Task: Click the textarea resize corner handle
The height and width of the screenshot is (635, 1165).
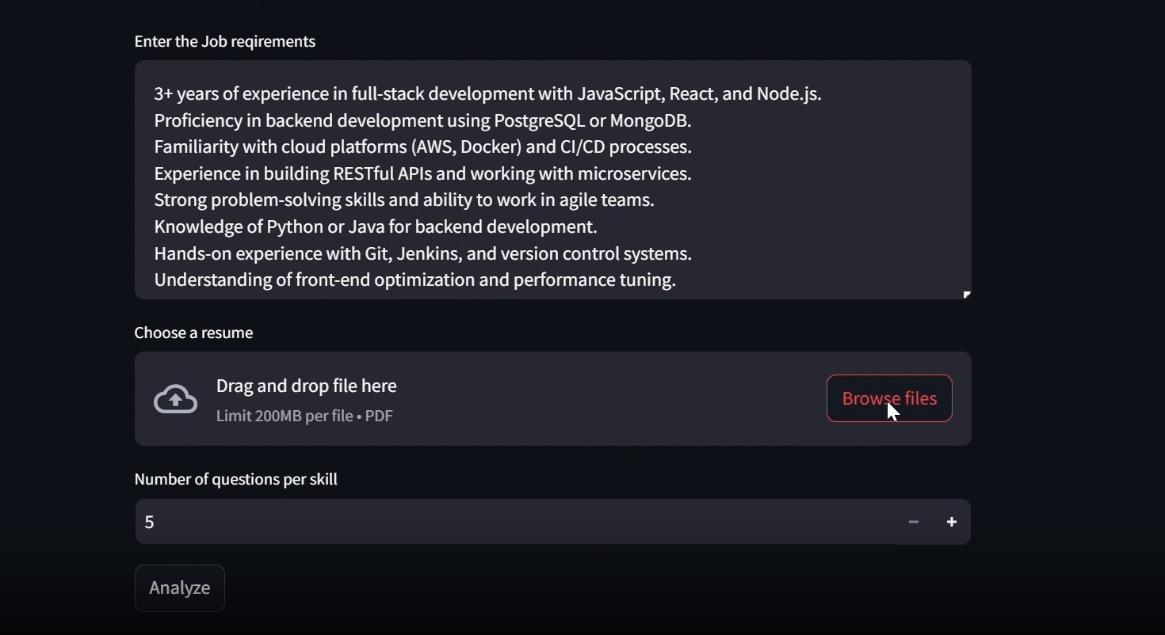Action: click(967, 295)
